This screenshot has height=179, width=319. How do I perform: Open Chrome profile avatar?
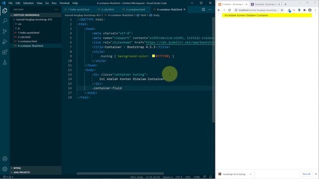click(x=310, y=10)
